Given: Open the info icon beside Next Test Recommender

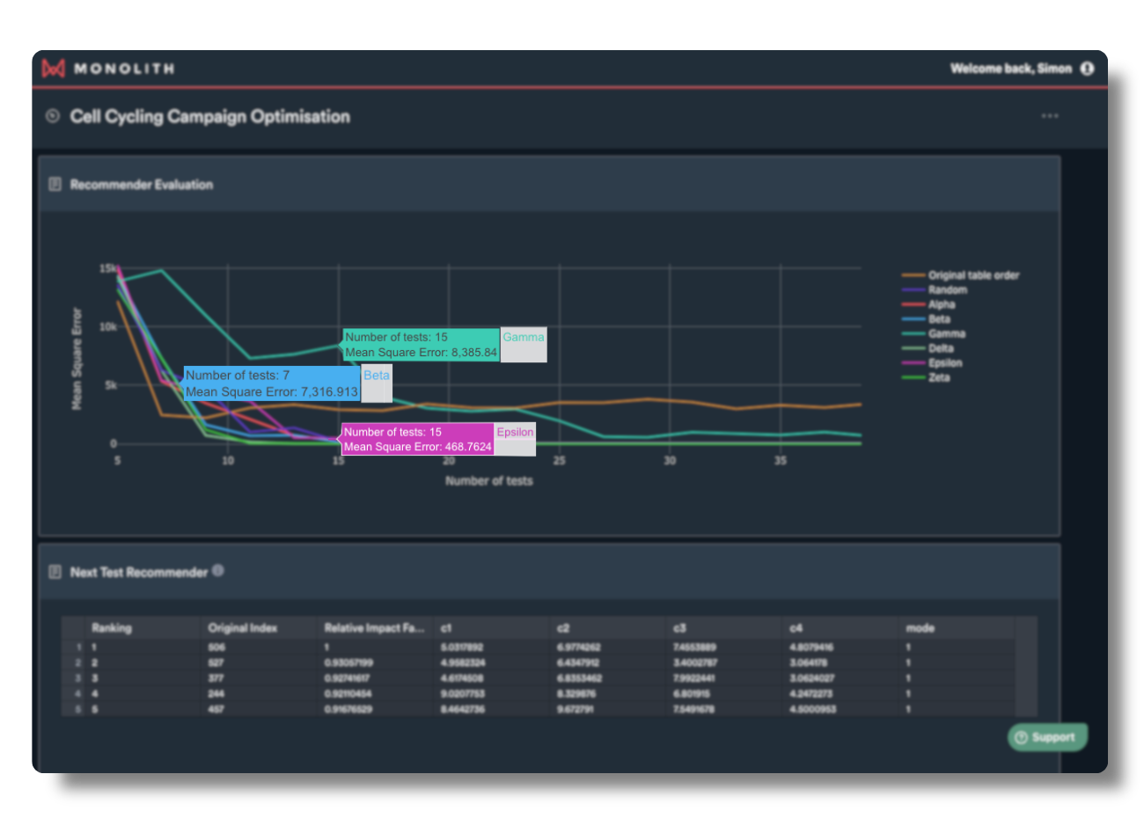Looking at the screenshot, I should 218,570.
